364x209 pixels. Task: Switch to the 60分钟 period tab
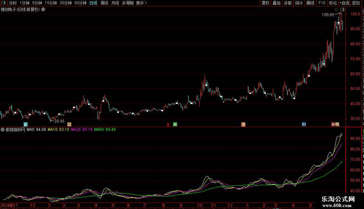[80, 3]
